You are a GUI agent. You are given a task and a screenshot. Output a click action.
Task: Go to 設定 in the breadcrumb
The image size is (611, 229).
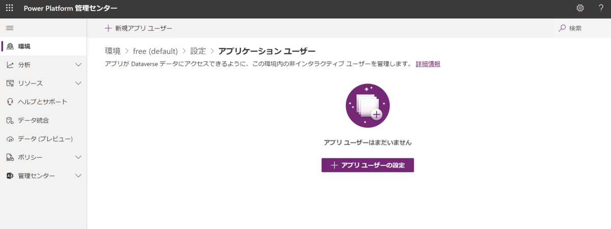198,51
